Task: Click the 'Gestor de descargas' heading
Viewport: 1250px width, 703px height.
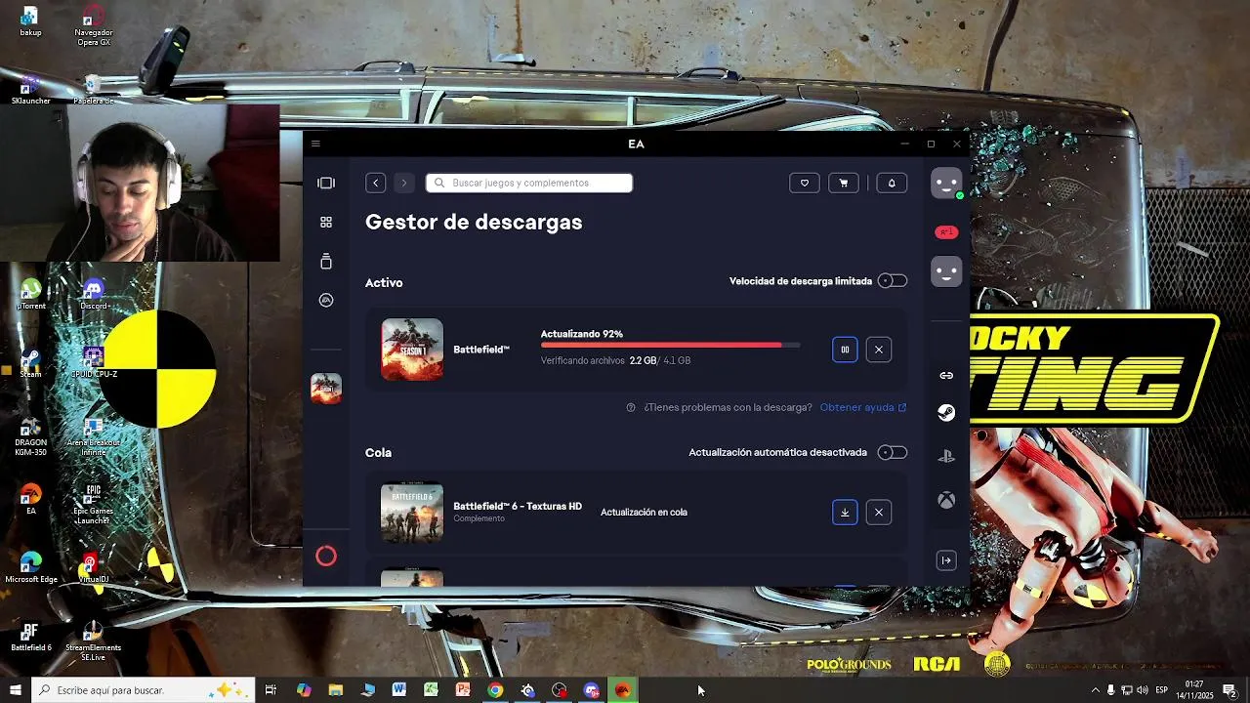Action: [474, 223]
